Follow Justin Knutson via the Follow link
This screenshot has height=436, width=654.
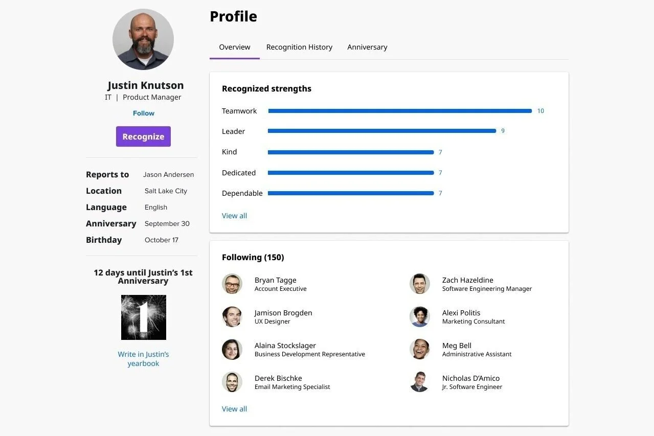coord(144,113)
